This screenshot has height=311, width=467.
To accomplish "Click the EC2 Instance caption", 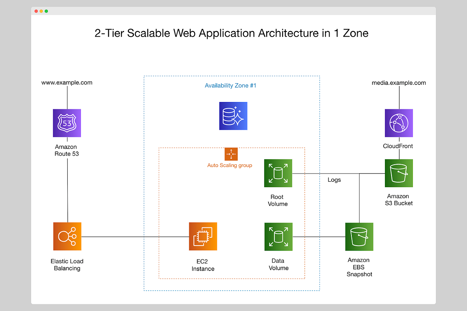I will 203,265.
